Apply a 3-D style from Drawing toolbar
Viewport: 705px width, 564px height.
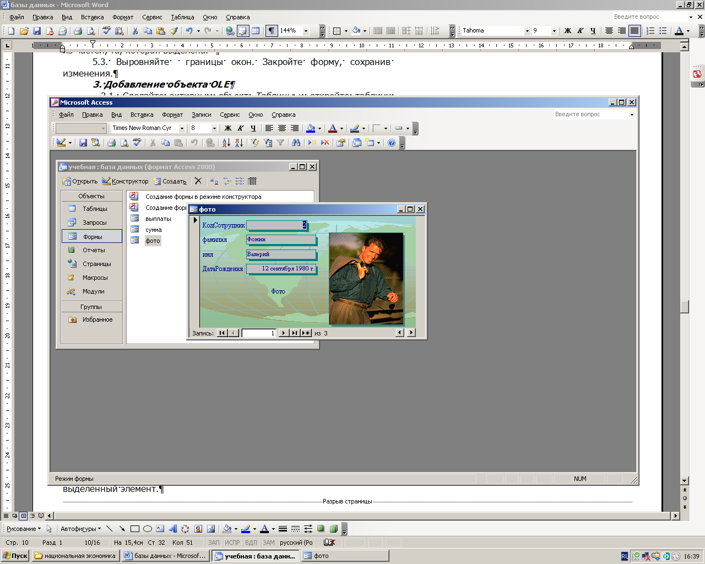click(333, 529)
